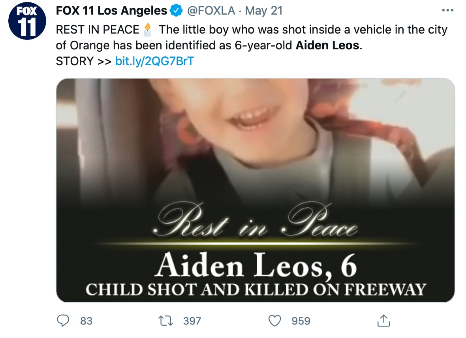Click 'CHILD SHOT AND KILLED ON FREEWAY' caption
Image resolution: width=466 pixels, height=338 pixels.
[256, 290]
